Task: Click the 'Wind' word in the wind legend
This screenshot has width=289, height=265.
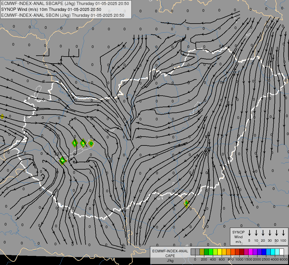Action: click(238, 237)
